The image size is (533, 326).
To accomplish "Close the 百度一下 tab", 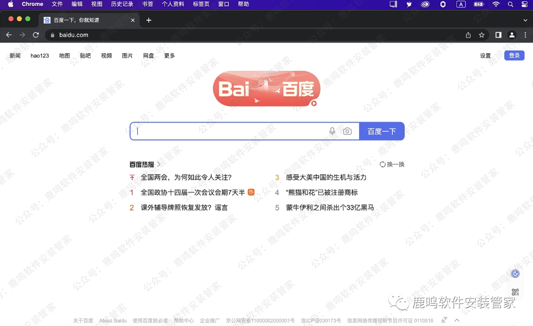I will point(133,20).
